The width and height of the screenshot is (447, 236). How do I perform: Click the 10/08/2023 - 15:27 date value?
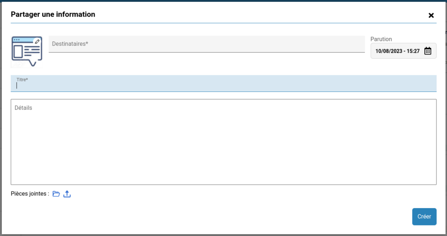click(x=397, y=51)
